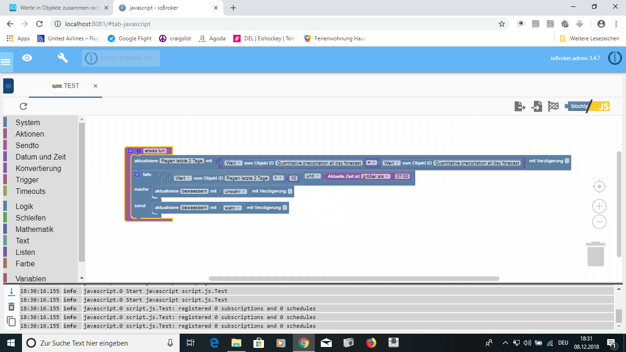The height and width of the screenshot is (352, 626).
Task: Clear the log with delete icon
Action: pos(11,307)
